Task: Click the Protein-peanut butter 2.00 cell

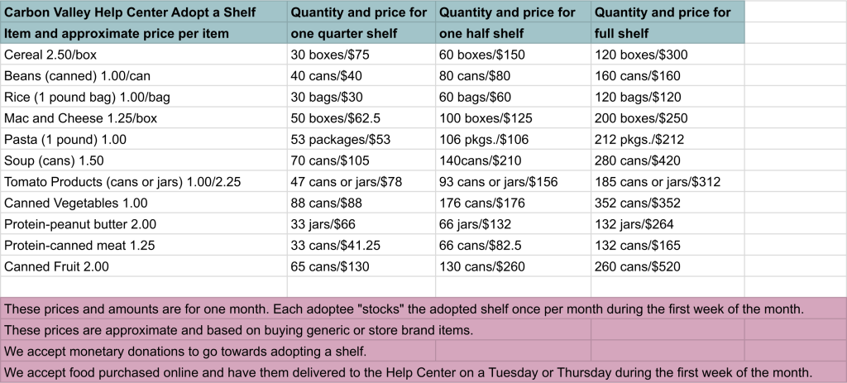Action: pos(80,224)
